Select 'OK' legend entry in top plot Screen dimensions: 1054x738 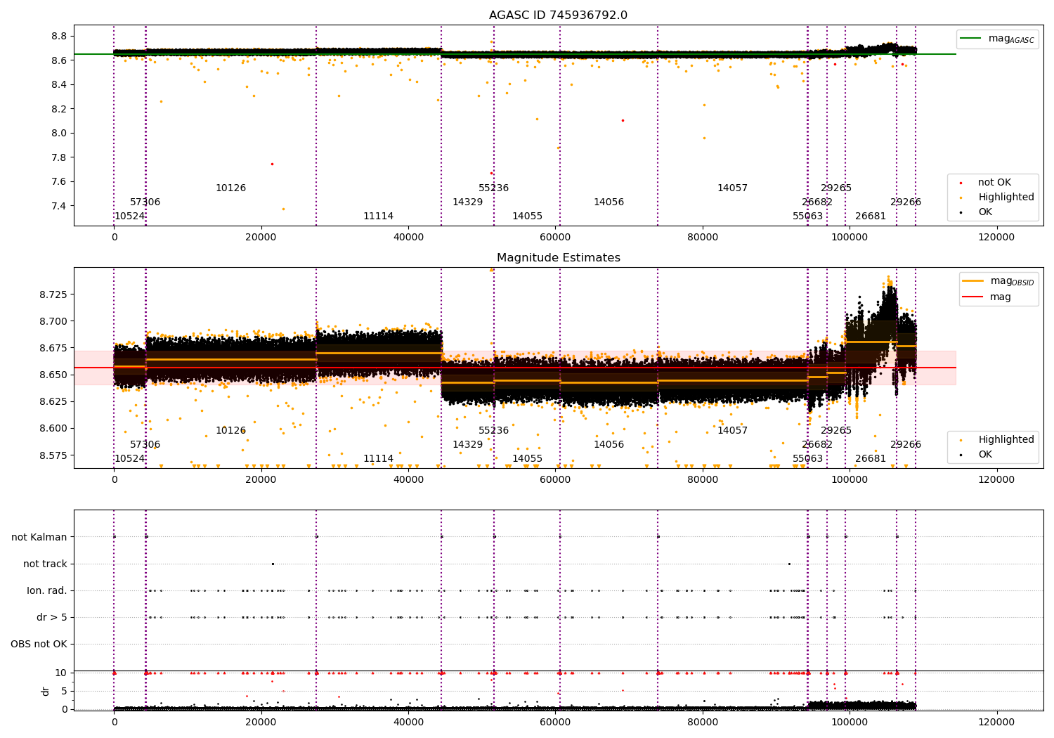click(x=976, y=212)
